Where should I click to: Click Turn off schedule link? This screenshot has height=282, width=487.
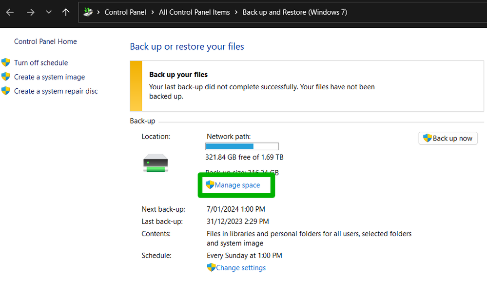[x=41, y=62]
